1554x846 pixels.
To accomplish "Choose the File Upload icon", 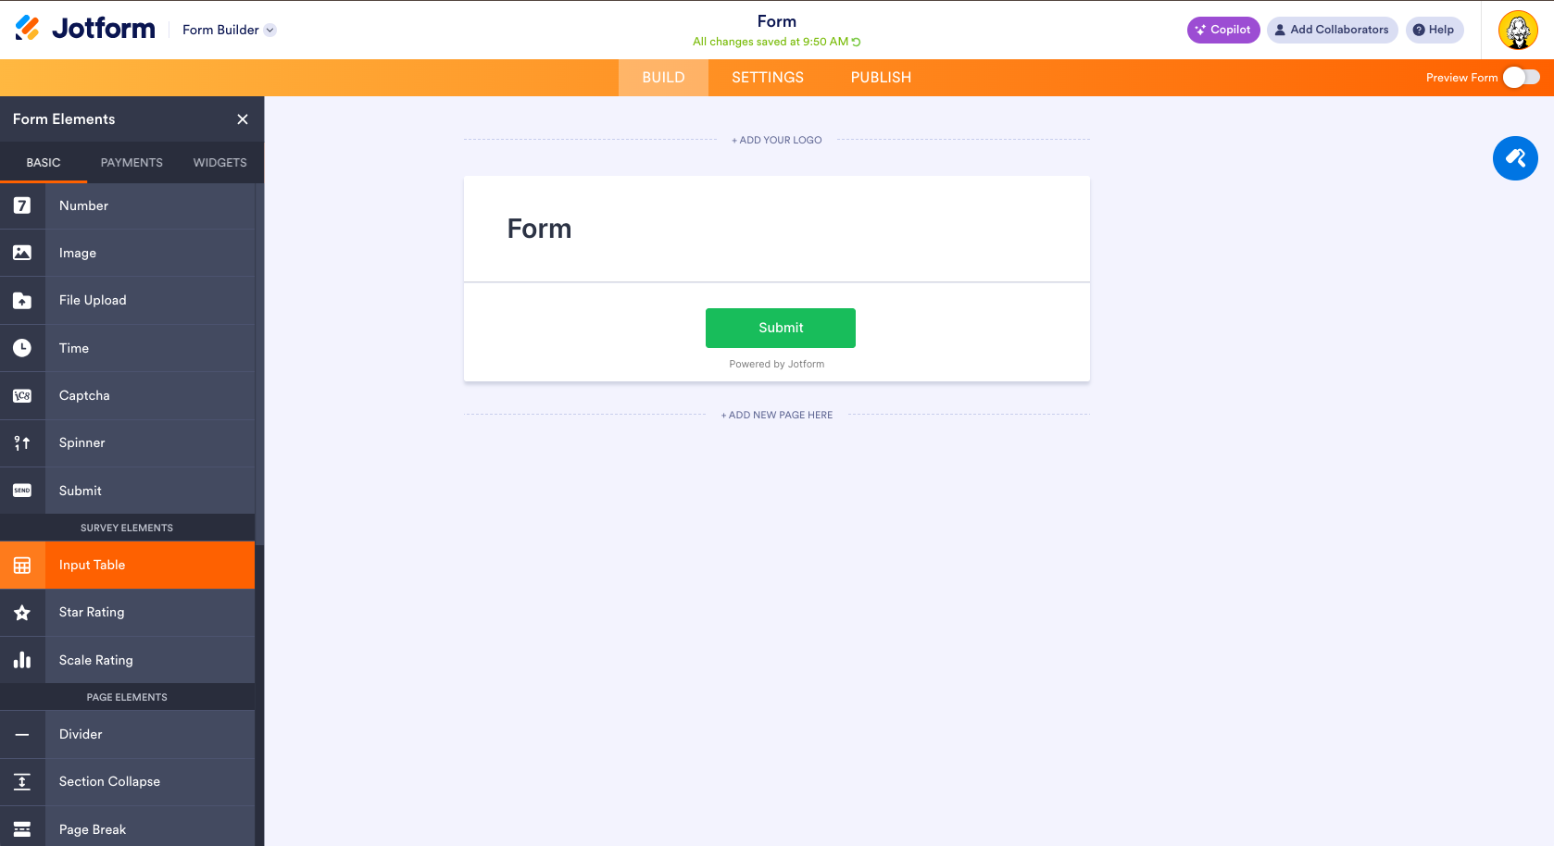I will coord(22,301).
